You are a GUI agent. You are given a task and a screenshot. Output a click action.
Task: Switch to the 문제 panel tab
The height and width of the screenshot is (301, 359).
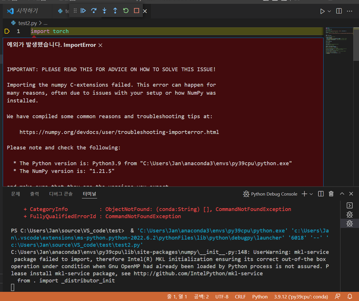(x=15, y=194)
